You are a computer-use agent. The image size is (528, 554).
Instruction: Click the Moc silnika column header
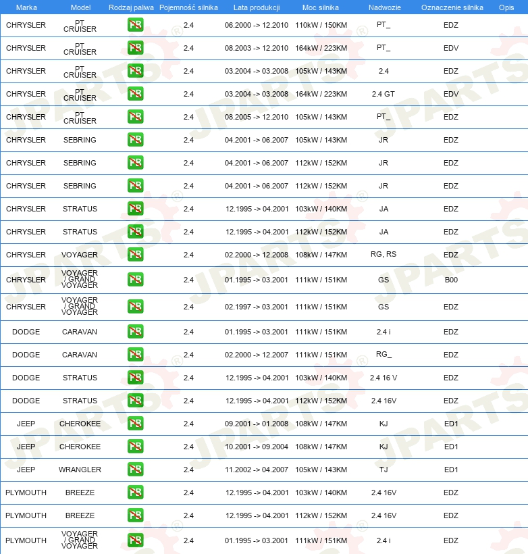pyautogui.click(x=321, y=7)
